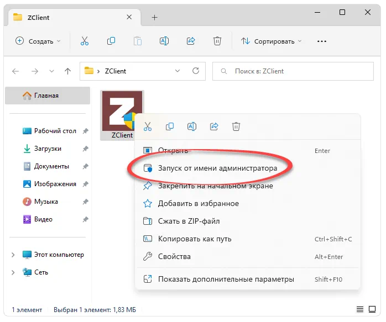Screen dimensions: 386x322
Task: Expand the Этот компьютер tree node
Action: tap(13, 255)
